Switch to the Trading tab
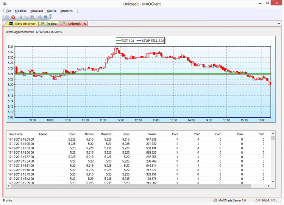 [x=49, y=23]
